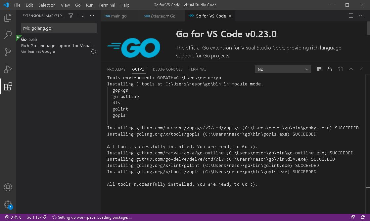Viewport: 370px width, 221px height.
Task: Close the bottom panel
Action: (361, 69)
